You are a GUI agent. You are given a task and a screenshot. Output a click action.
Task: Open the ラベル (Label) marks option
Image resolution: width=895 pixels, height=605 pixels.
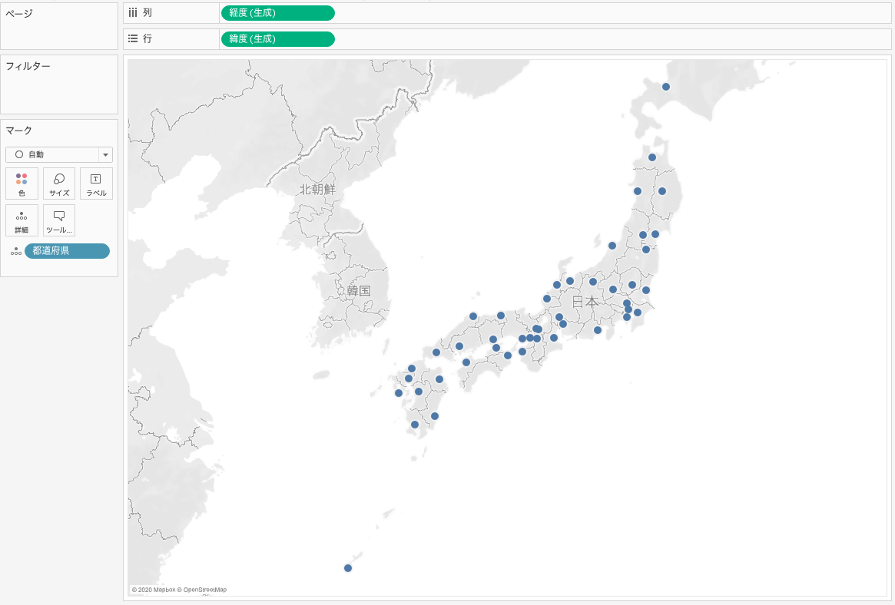click(x=96, y=183)
